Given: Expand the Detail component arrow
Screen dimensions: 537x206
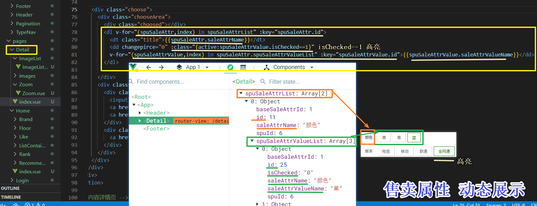Looking at the screenshot, I should pyautogui.click(x=140, y=121).
